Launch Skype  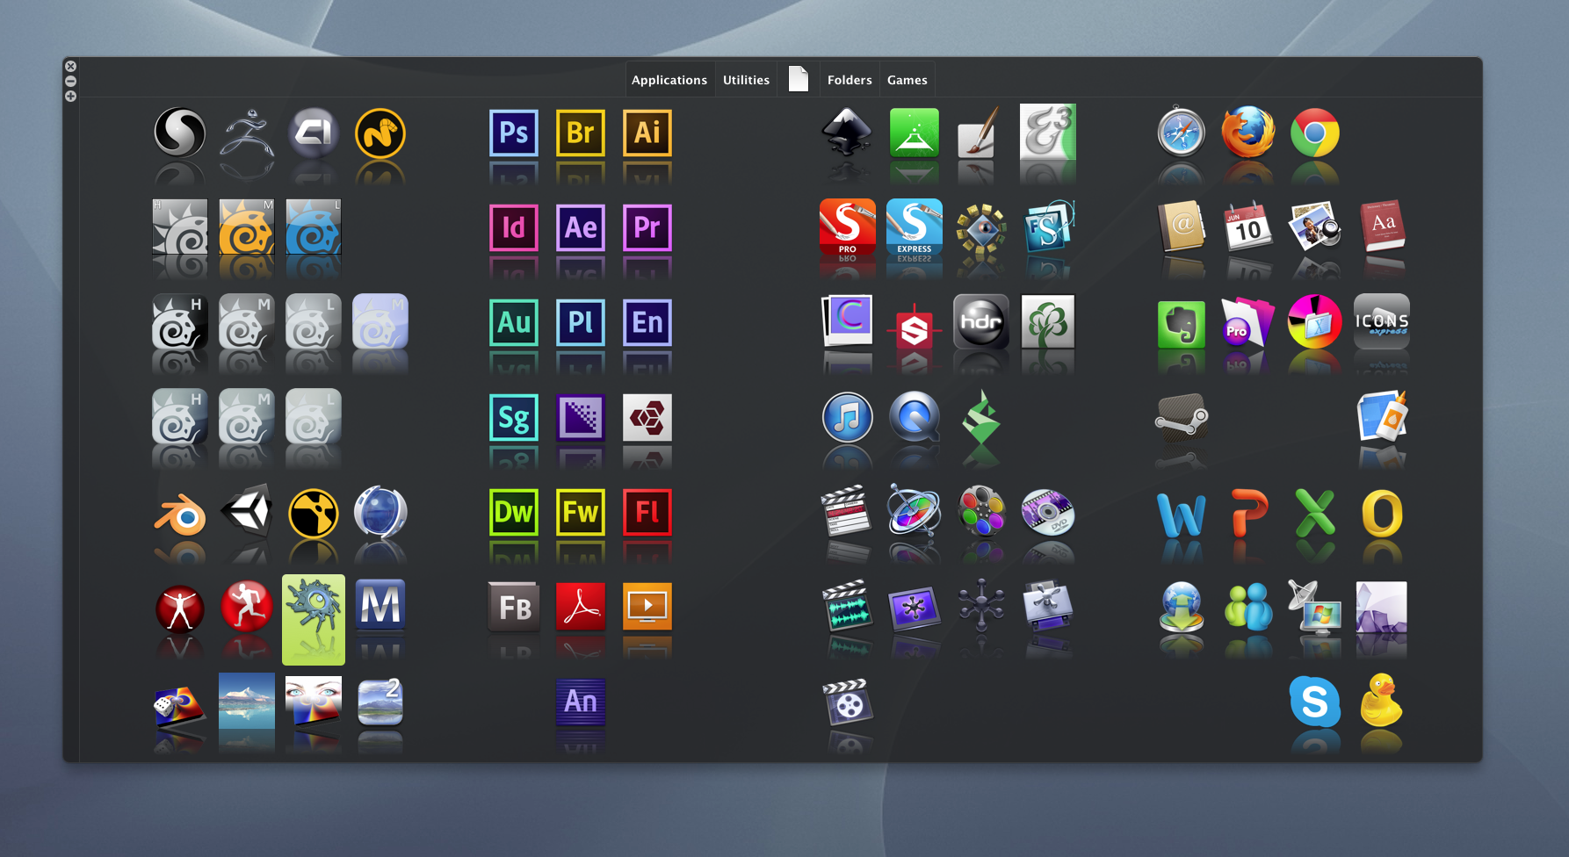1315,702
